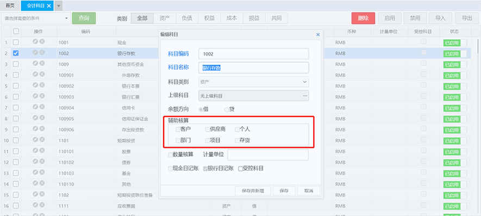Delete 110110 其他 using its x icon
Image resolution: width=481 pixels, height=216 pixels.
[42, 183]
